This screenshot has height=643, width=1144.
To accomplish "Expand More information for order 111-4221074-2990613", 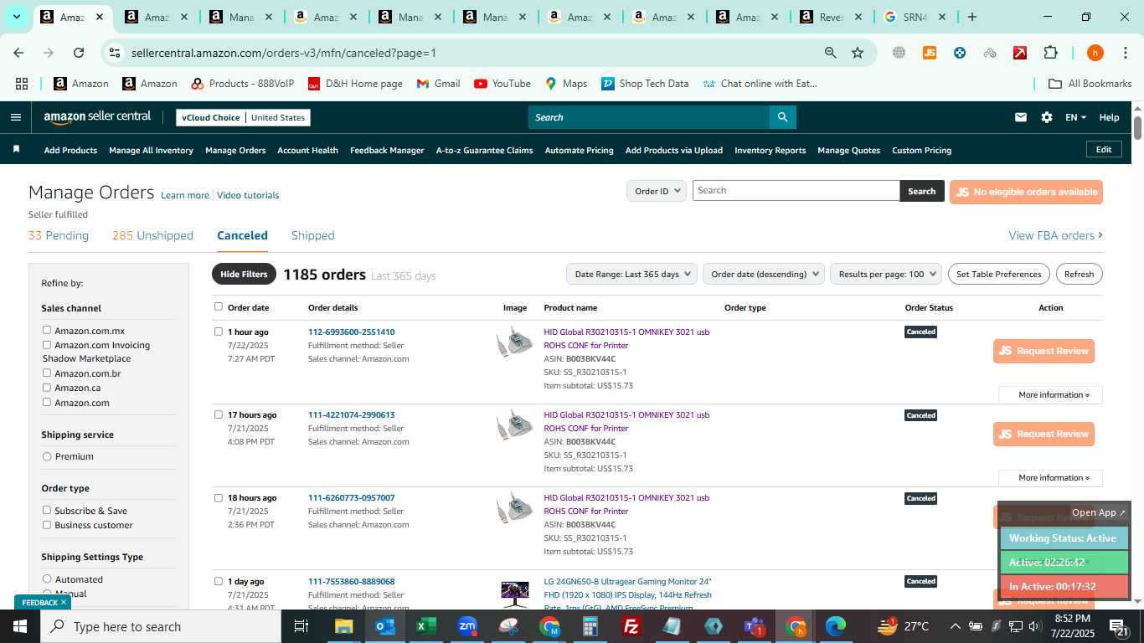I will pyautogui.click(x=1051, y=477).
